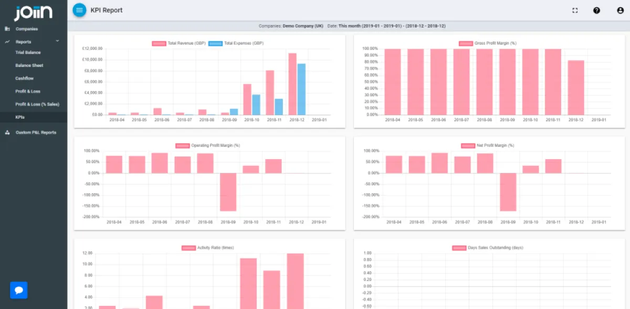
Task: Open the help question mark icon
Action: coord(597,10)
